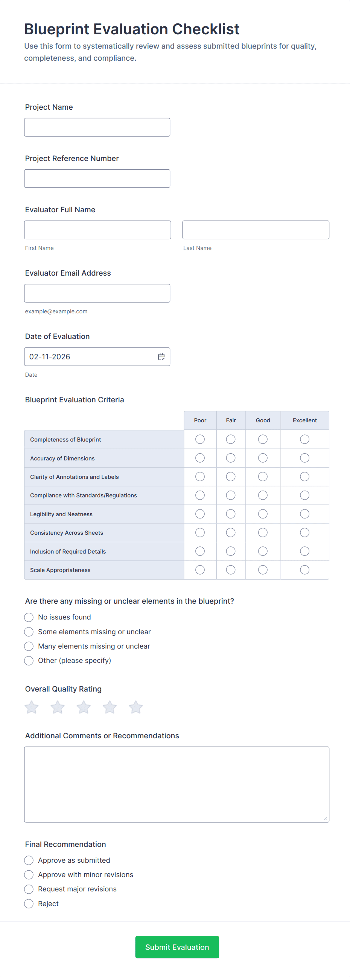The height and width of the screenshot is (977, 350).
Task: Click the Project Reference Number input
Action: [x=97, y=178]
